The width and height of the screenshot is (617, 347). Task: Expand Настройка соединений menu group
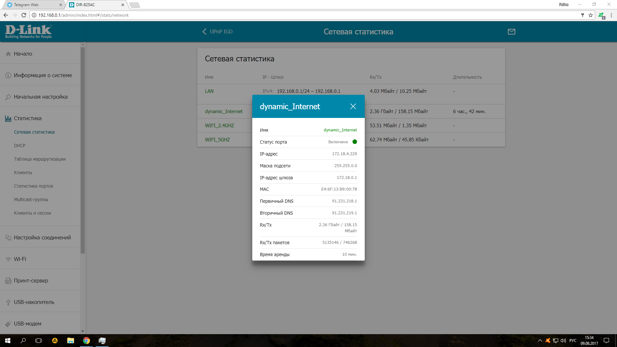pos(42,237)
